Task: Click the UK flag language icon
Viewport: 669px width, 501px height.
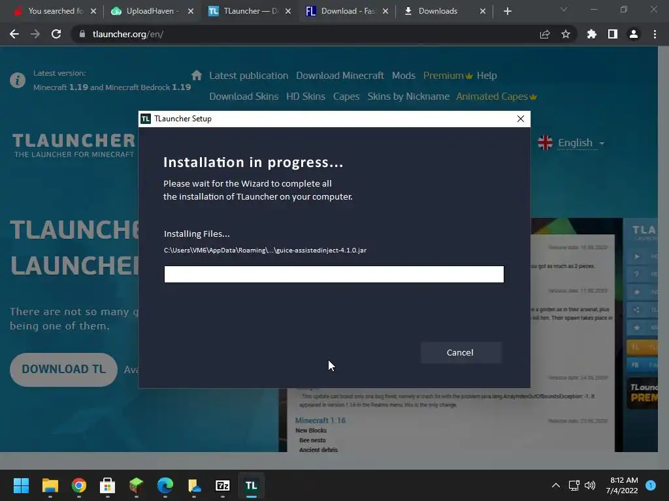Action: point(546,143)
